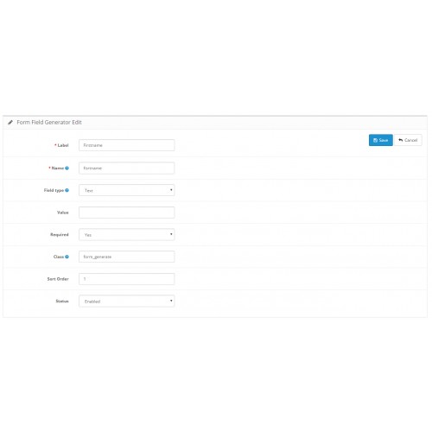Click the Required caption text
Screen dimensions: 432x432
pyautogui.click(x=60, y=235)
